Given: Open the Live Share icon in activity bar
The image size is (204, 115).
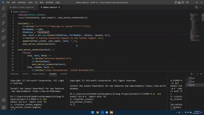Looking at the screenshot, I should [x=4, y=45].
